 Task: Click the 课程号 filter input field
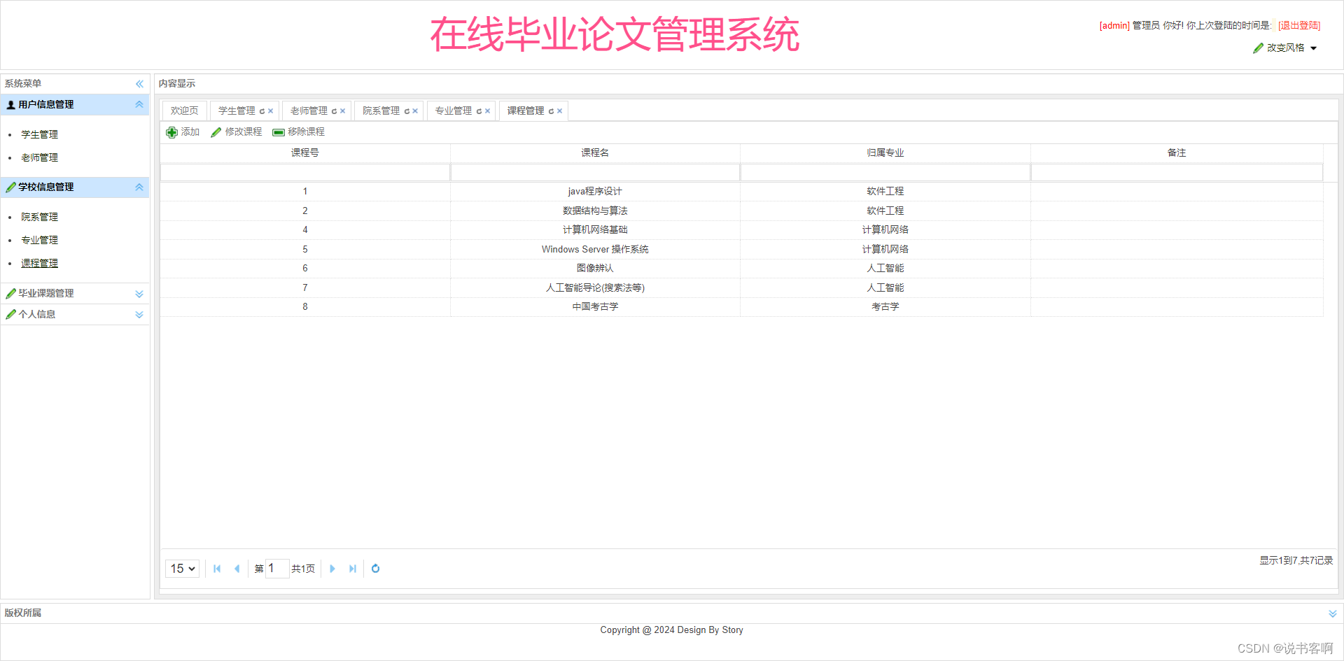[305, 173]
